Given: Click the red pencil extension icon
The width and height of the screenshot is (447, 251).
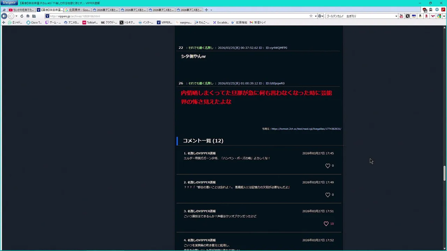Looking at the screenshot, I should 443,10.
